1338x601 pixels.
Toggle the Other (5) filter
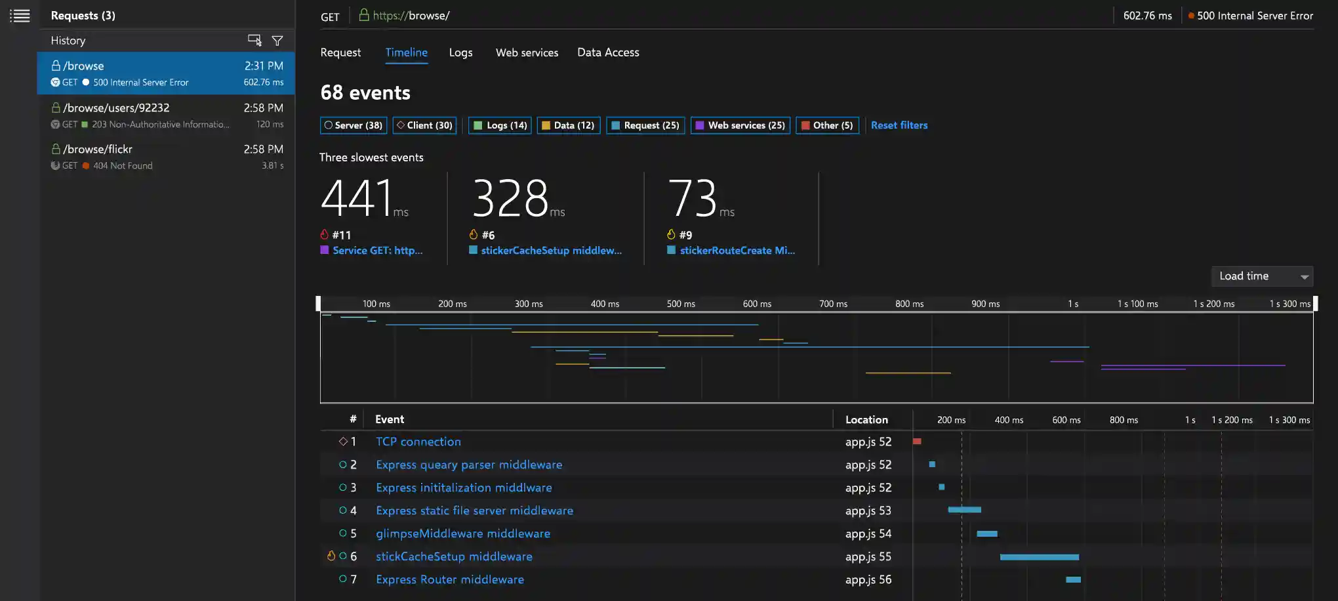tap(827, 125)
